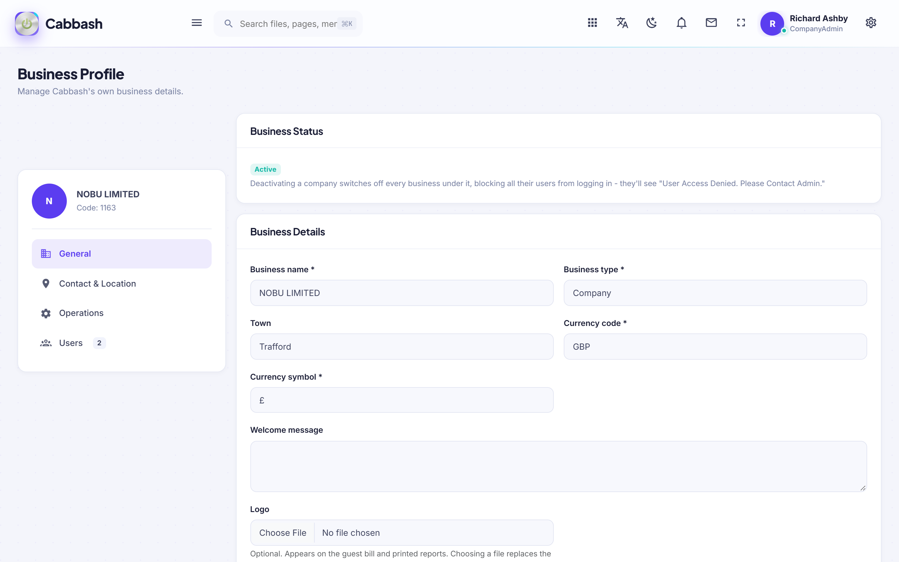Open the language translate menu
This screenshot has width=899, height=562.
622,23
